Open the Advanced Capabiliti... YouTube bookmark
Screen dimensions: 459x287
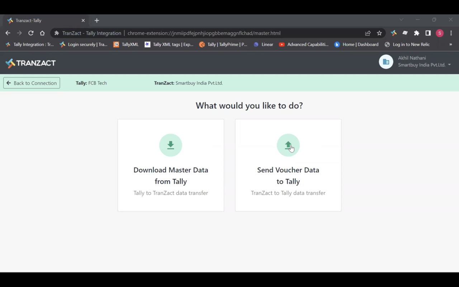[x=304, y=44]
